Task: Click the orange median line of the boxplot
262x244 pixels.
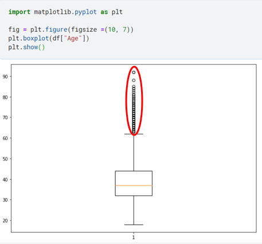Action: point(134,185)
